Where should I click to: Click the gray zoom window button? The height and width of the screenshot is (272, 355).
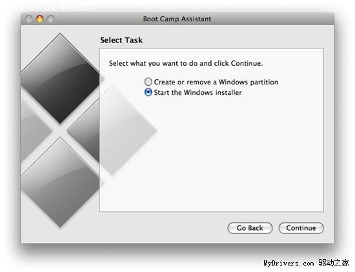[51, 19]
